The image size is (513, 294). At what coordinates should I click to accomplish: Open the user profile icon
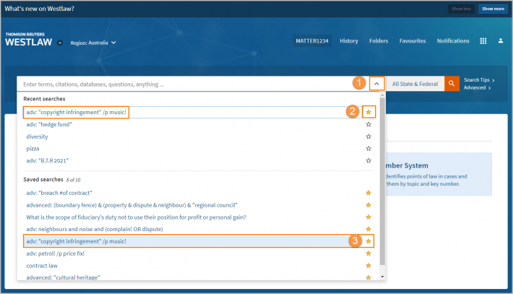pos(501,41)
